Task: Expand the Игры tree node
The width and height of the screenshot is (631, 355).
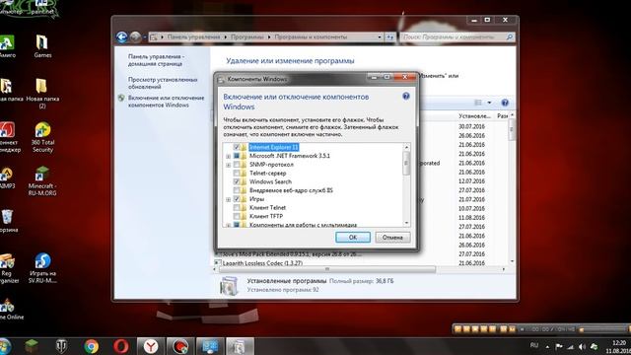Action: (228, 199)
